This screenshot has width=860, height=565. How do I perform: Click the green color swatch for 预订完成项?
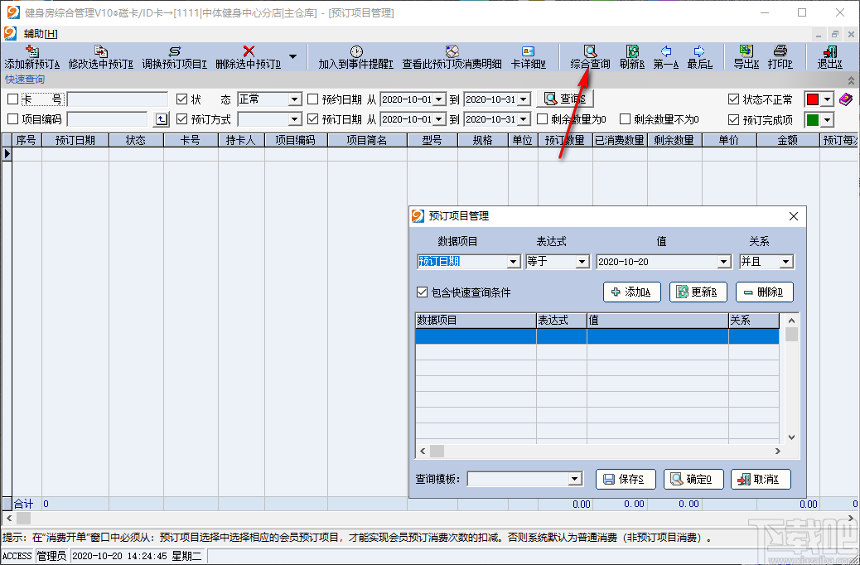click(x=813, y=119)
